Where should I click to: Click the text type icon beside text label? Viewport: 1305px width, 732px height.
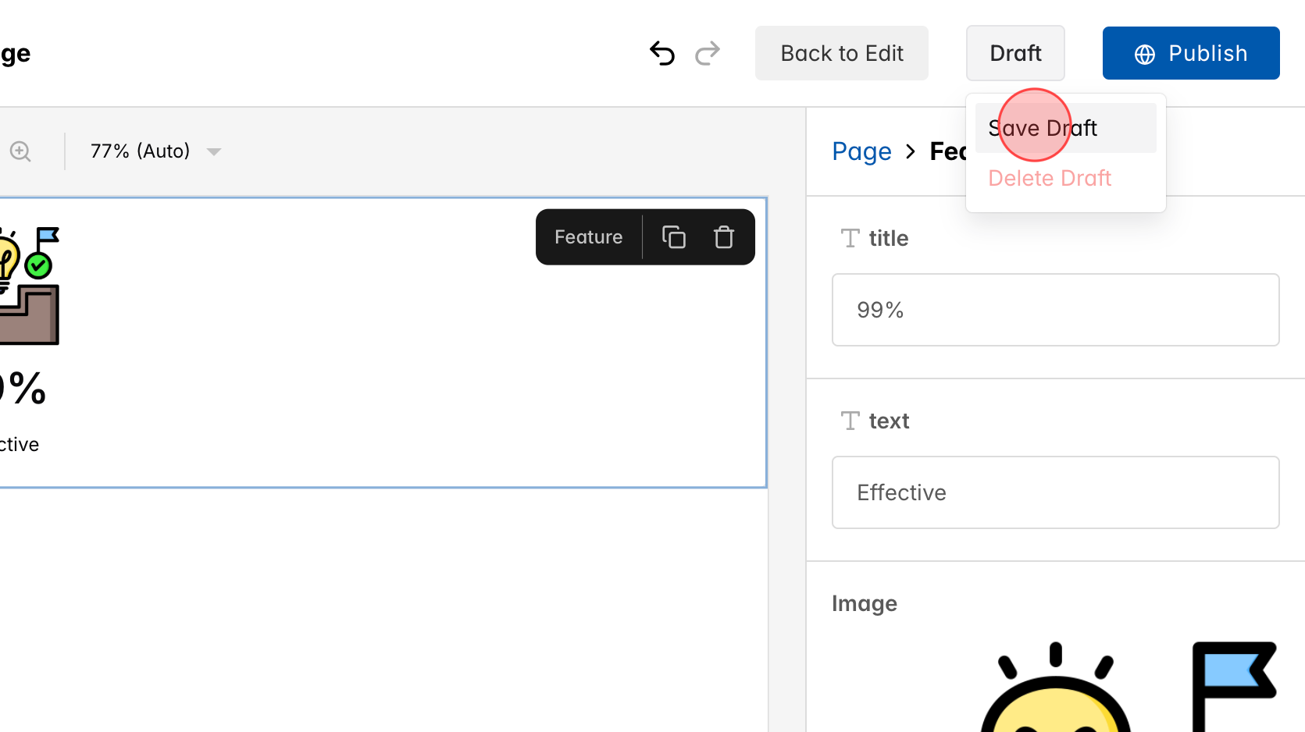point(849,421)
